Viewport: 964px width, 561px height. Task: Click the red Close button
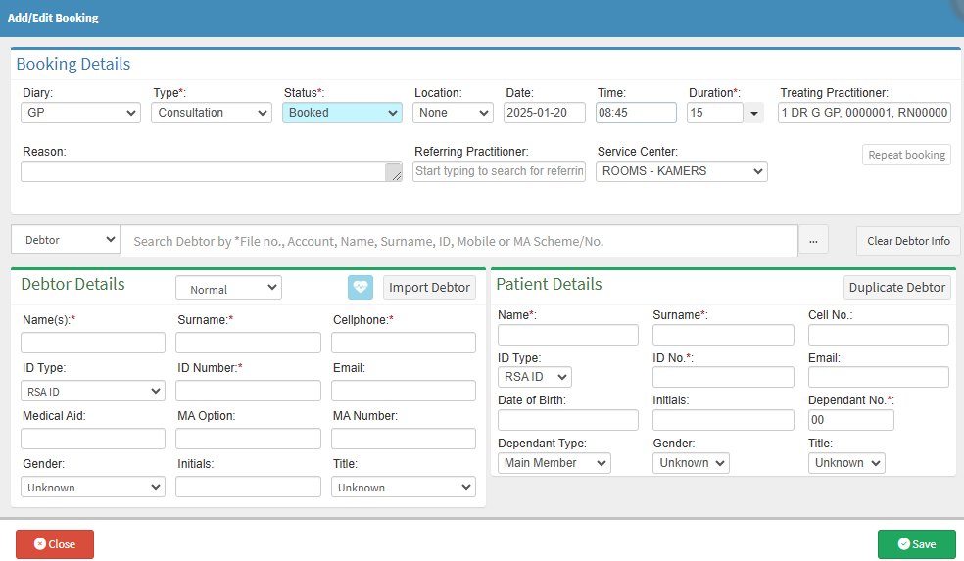click(x=55, y=544)
